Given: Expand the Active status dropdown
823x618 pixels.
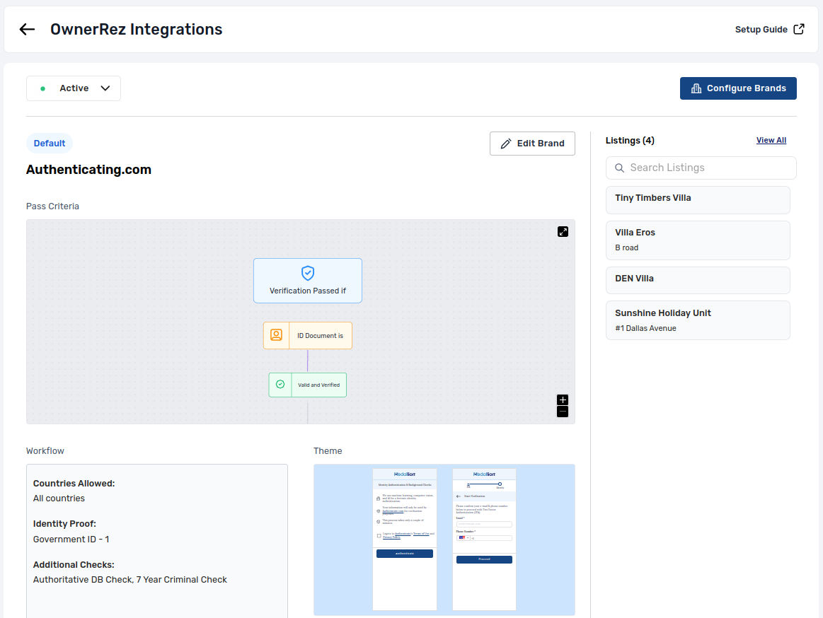Looking at the screenshot, I should [74, 88].
